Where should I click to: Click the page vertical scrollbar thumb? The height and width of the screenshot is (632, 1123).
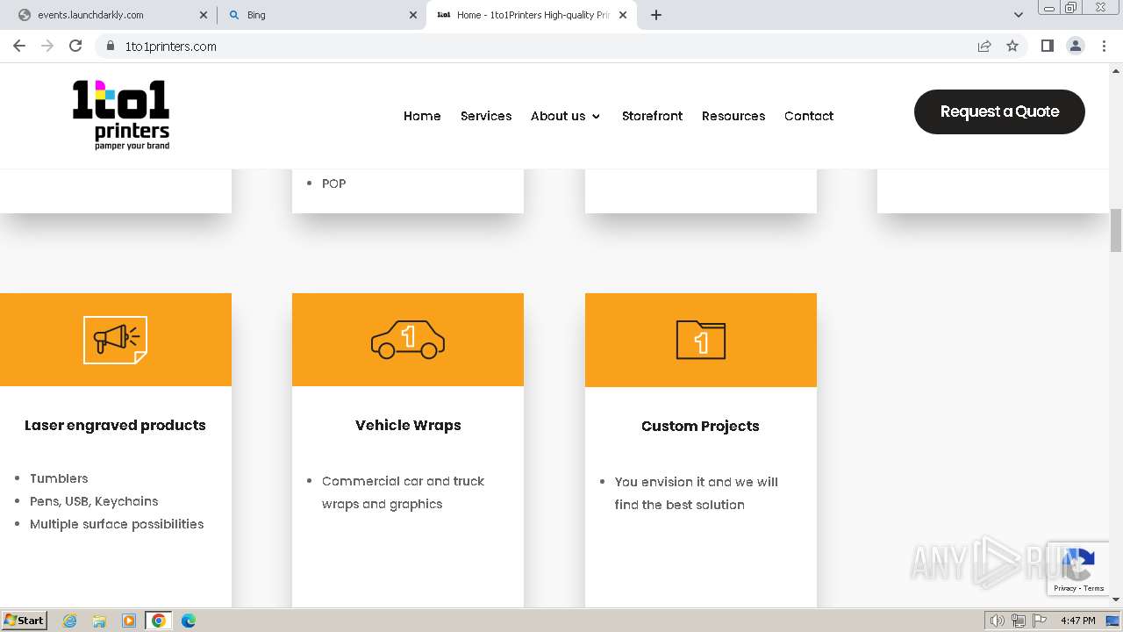point(1116,230)
